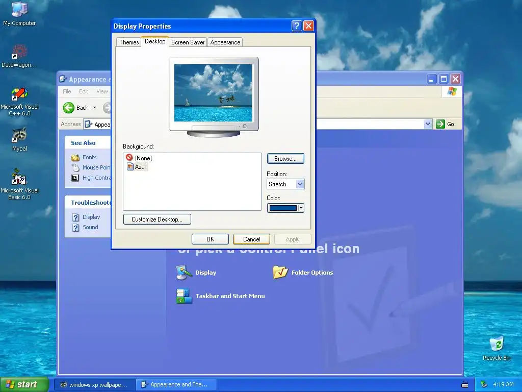Open the Edit menu in Appearance window

(x=84, y=91)
